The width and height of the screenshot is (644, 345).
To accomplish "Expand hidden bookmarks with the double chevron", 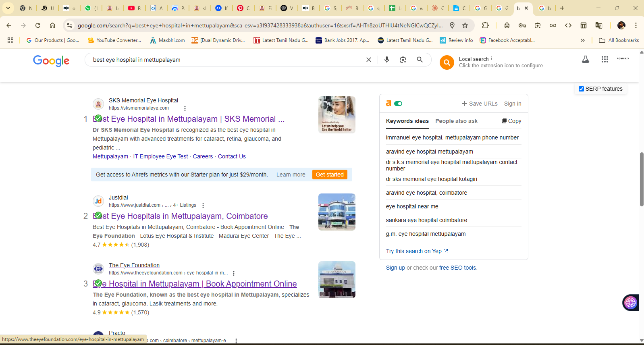I will (x=583, y=40).
